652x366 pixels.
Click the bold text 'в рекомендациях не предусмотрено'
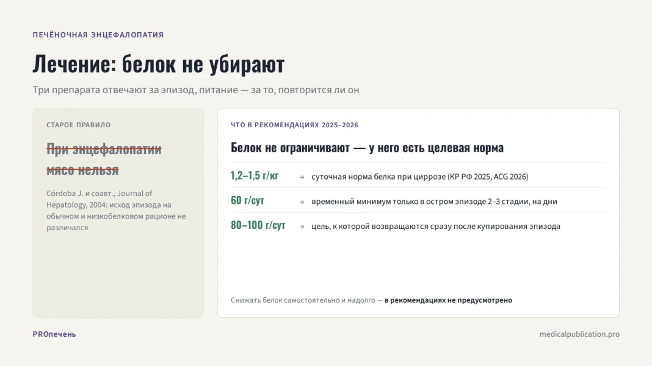point(448,300)
